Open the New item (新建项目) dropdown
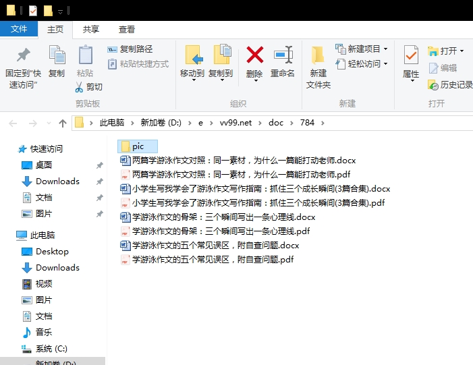The height and width of the screenshot is (365, 473). pyautogui.click(x=362, y=49)
